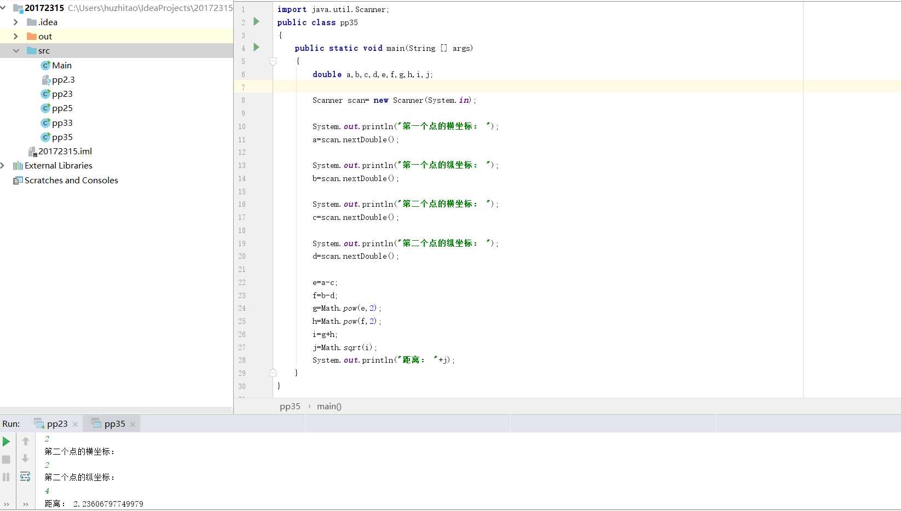The image size is (901, 511).
Task: Expand the .idea folder
Action: tap(16, 22)
